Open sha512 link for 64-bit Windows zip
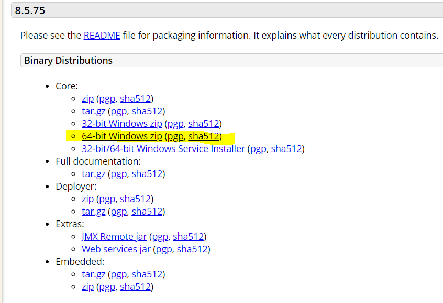The image size is (443, 303). tap(204, 136)
